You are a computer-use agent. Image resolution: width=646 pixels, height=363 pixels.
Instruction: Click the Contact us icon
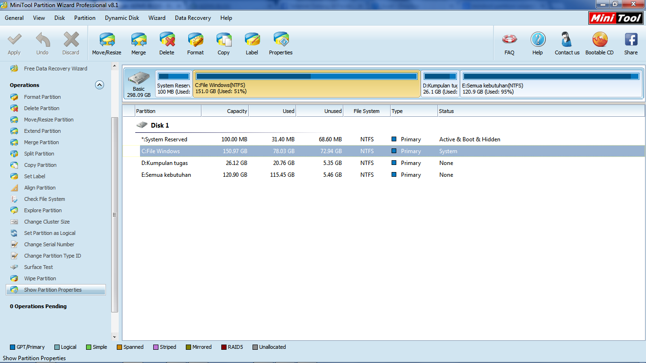tap(567, 39)
